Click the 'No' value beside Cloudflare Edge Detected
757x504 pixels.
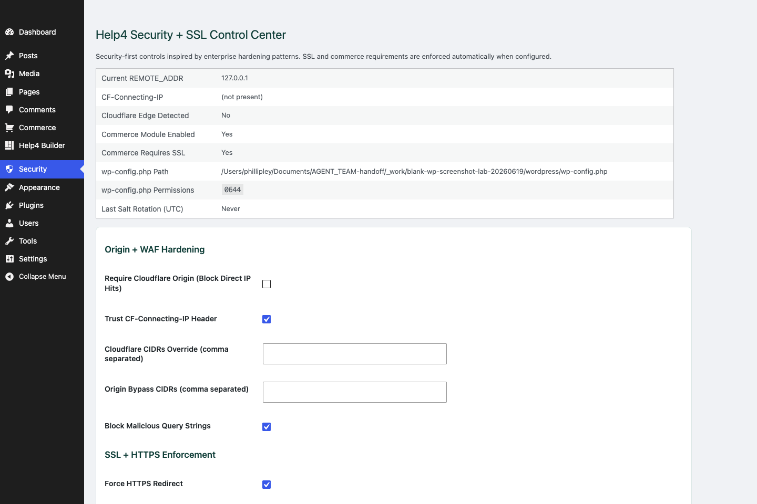(226, 115)
